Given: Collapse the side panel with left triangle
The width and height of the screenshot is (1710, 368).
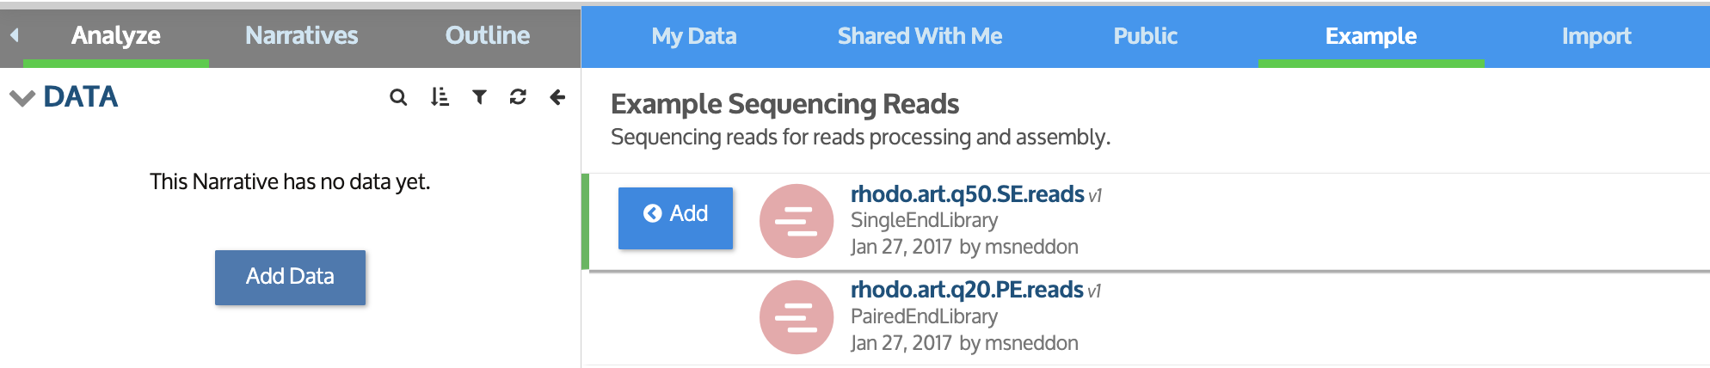Looking at the screenshot, I should (15, 35).
